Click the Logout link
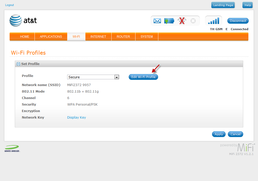 click(x=10, y=5)
